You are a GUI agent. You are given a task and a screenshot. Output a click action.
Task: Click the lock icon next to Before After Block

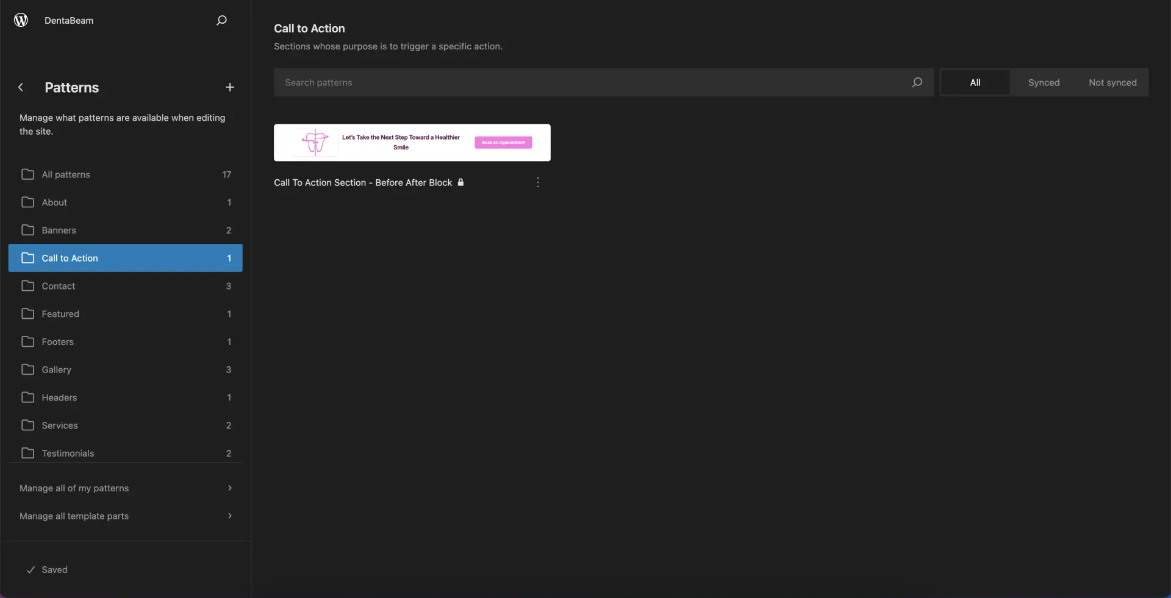pos(460,182)
